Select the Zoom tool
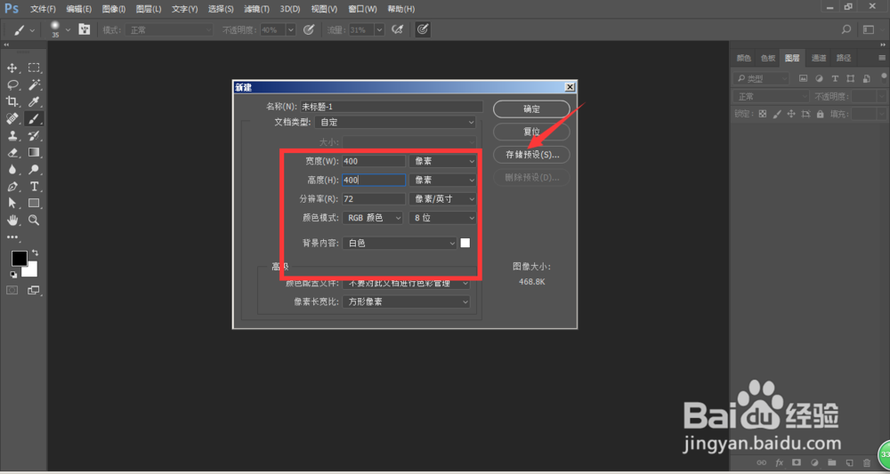 pyautogui.click(x=34, y=220)
